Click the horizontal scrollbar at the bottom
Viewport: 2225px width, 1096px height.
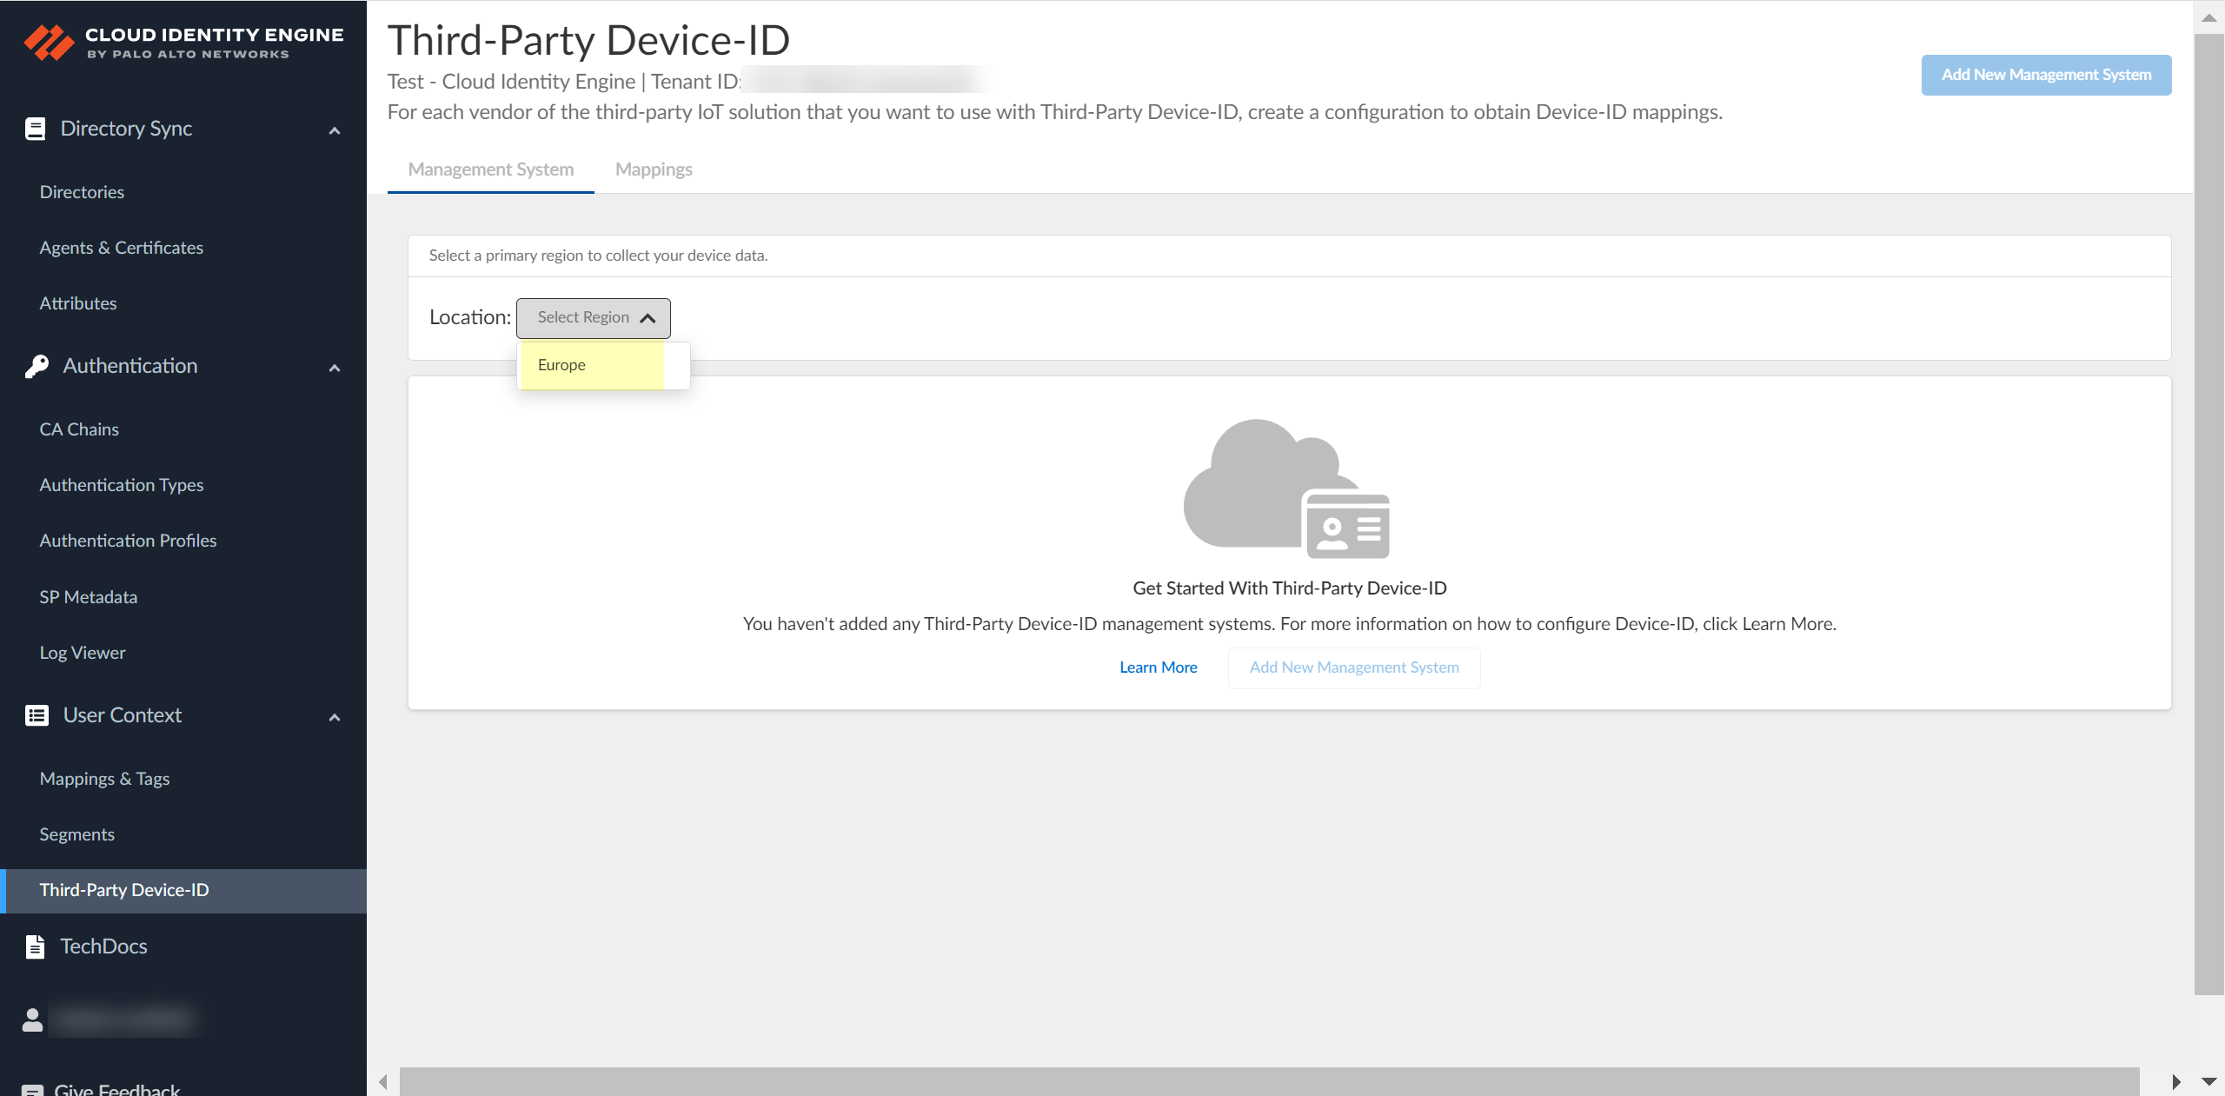(1269, 1081)
